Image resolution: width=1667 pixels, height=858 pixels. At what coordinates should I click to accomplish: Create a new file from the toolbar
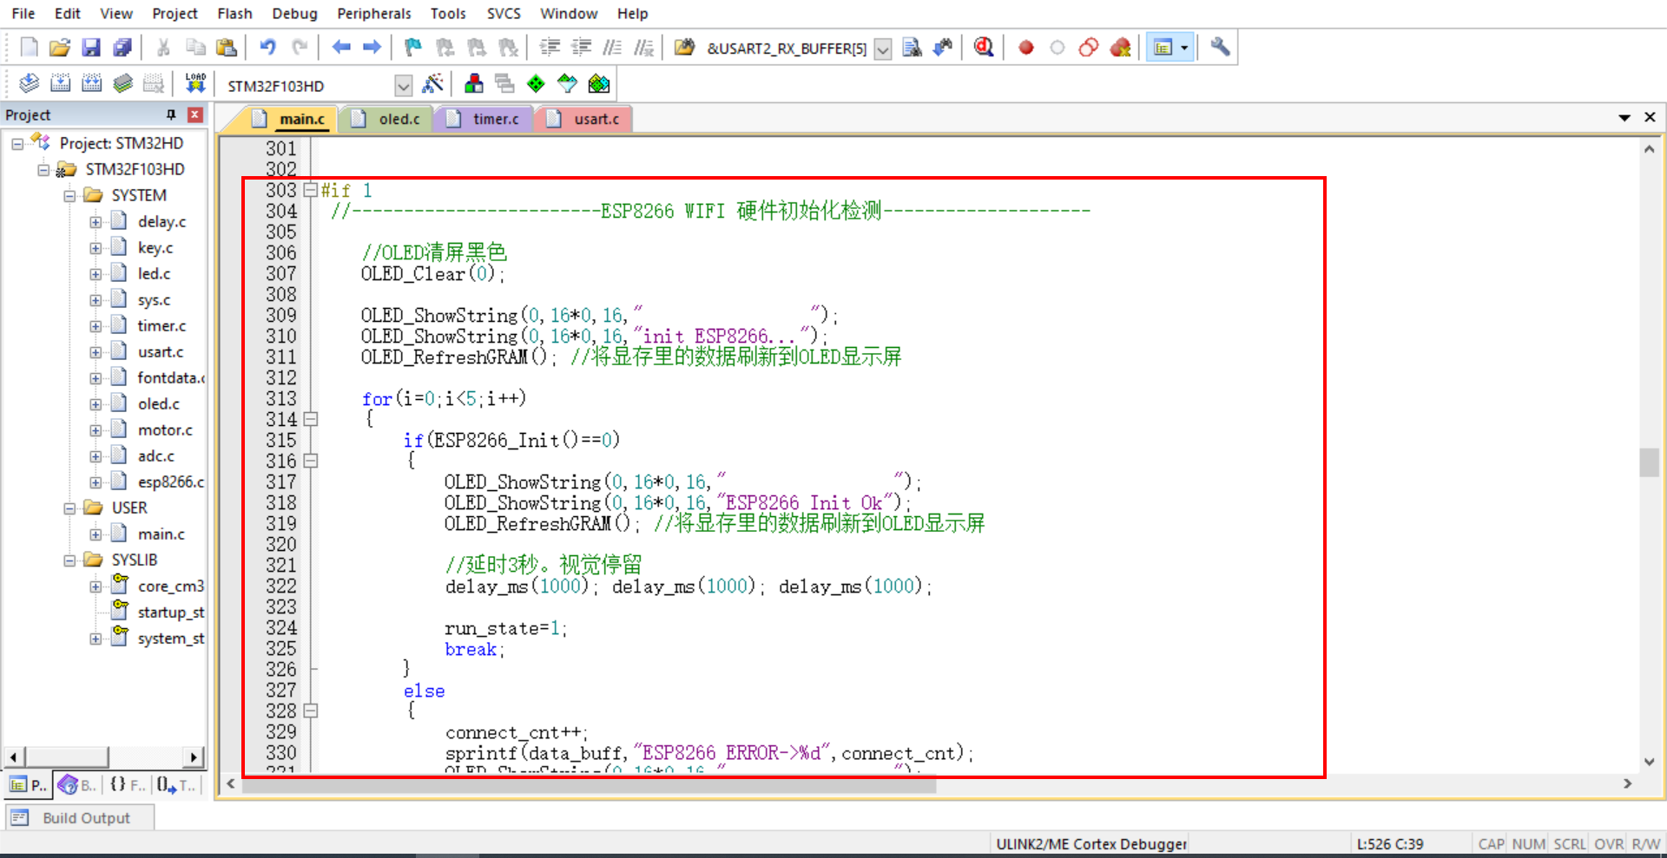[x=29, y=47]
